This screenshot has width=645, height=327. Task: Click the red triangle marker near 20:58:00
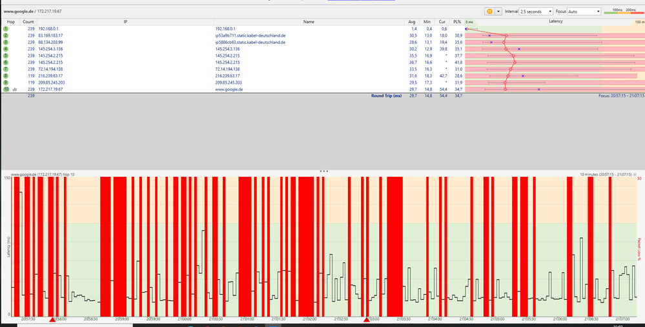coord(52,319)
